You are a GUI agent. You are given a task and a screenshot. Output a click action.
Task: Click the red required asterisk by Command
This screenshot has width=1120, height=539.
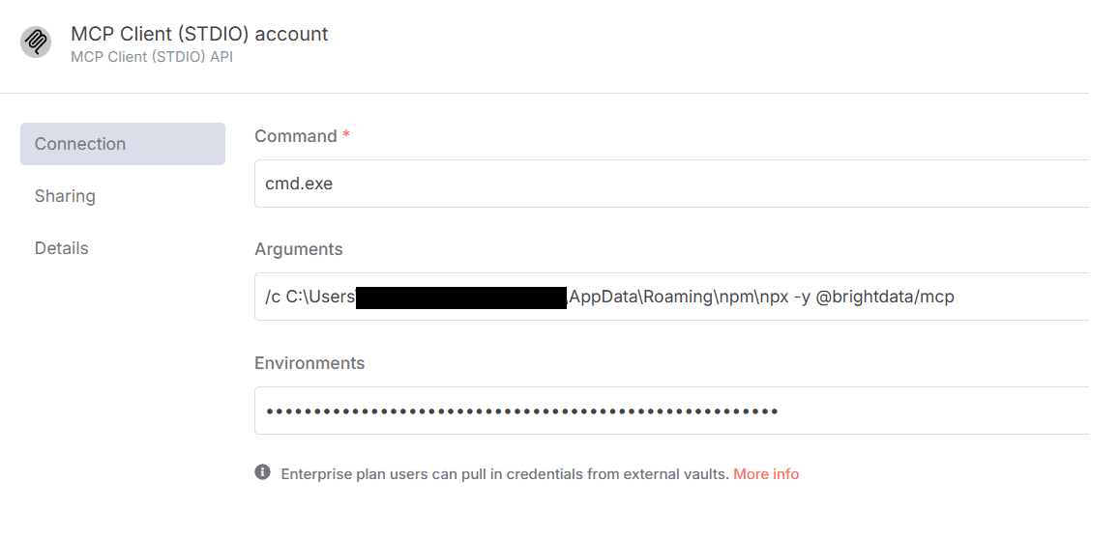click(x=346, y=136)
